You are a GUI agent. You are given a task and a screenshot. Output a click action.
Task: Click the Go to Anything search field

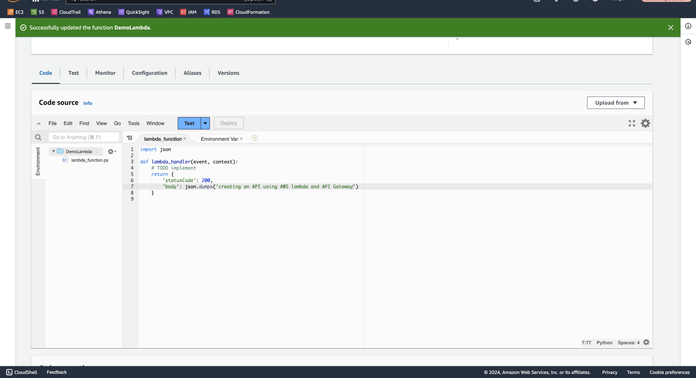coord(84,137)
